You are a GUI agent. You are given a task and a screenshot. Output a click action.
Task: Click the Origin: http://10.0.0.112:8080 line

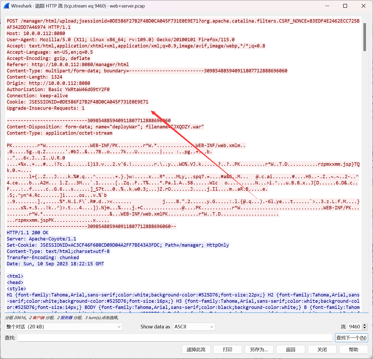point(48,83)
